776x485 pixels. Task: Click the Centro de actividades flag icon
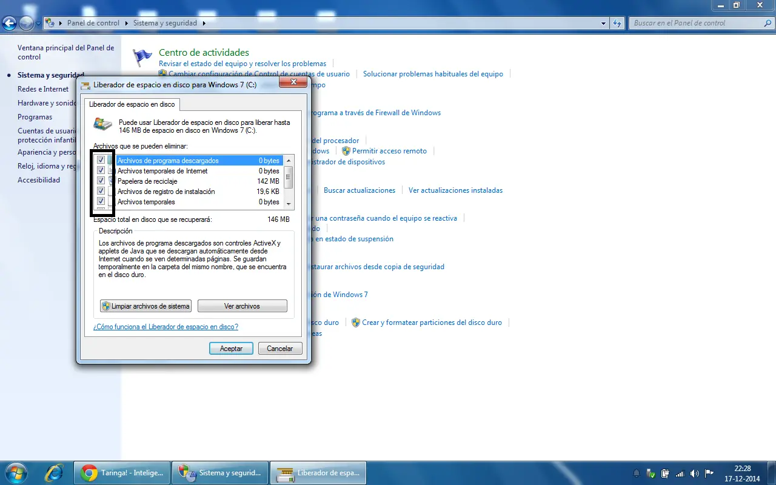[x=142, y=57]
